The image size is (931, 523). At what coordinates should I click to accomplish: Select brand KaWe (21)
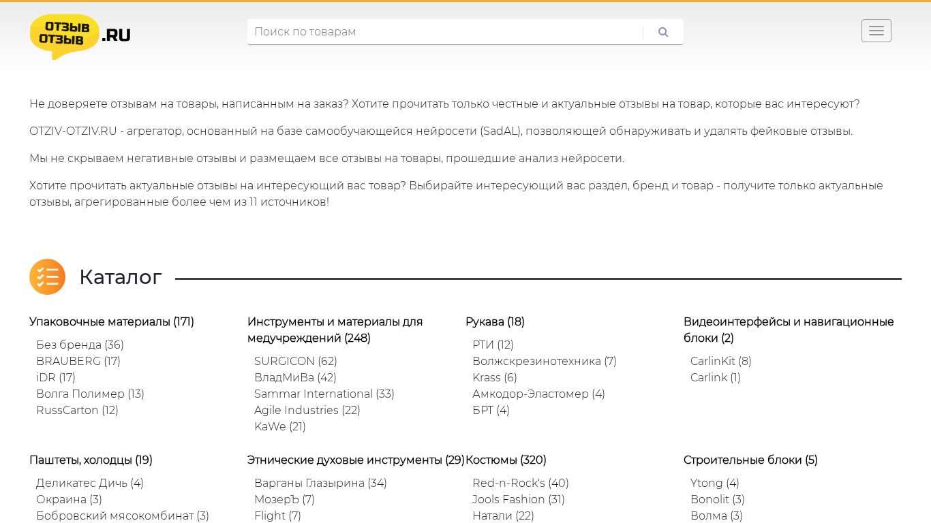pos(280,426)
